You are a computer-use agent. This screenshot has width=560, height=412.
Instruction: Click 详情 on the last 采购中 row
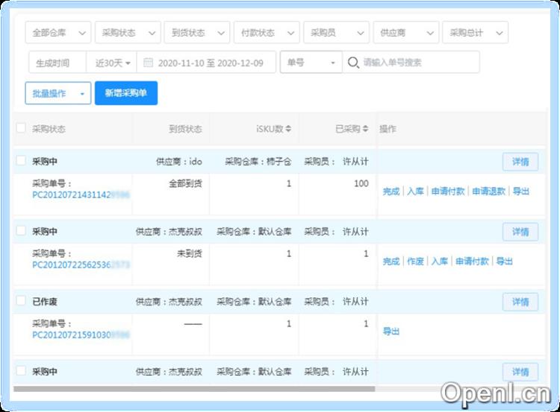coord(520,372)
